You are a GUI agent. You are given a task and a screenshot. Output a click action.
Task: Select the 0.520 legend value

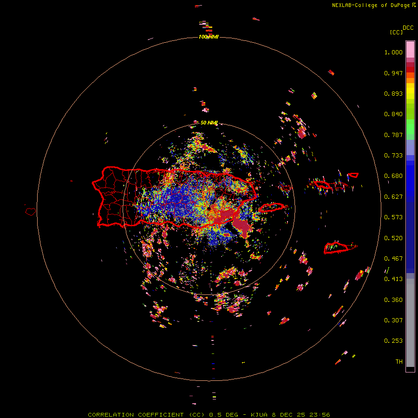393,238
